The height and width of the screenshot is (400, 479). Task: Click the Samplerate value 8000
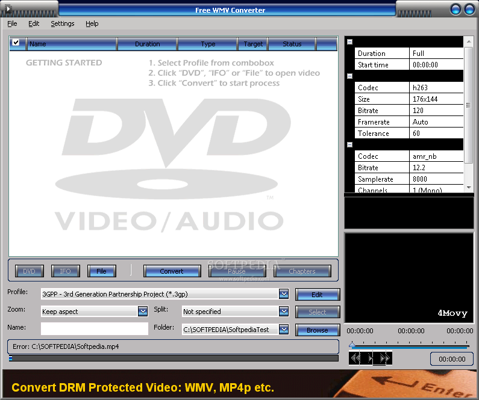click(436, 179)
